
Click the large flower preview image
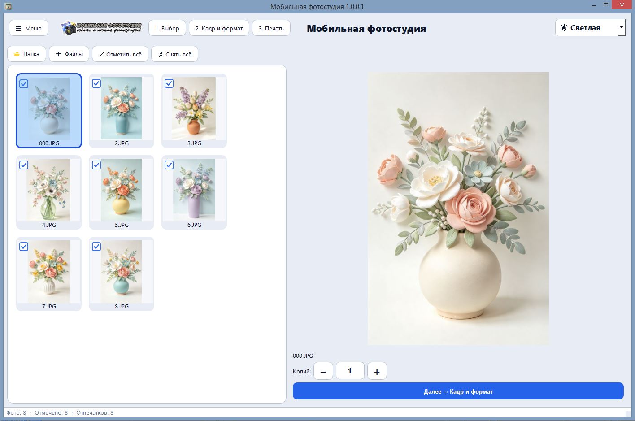click(x=458, y=209)
